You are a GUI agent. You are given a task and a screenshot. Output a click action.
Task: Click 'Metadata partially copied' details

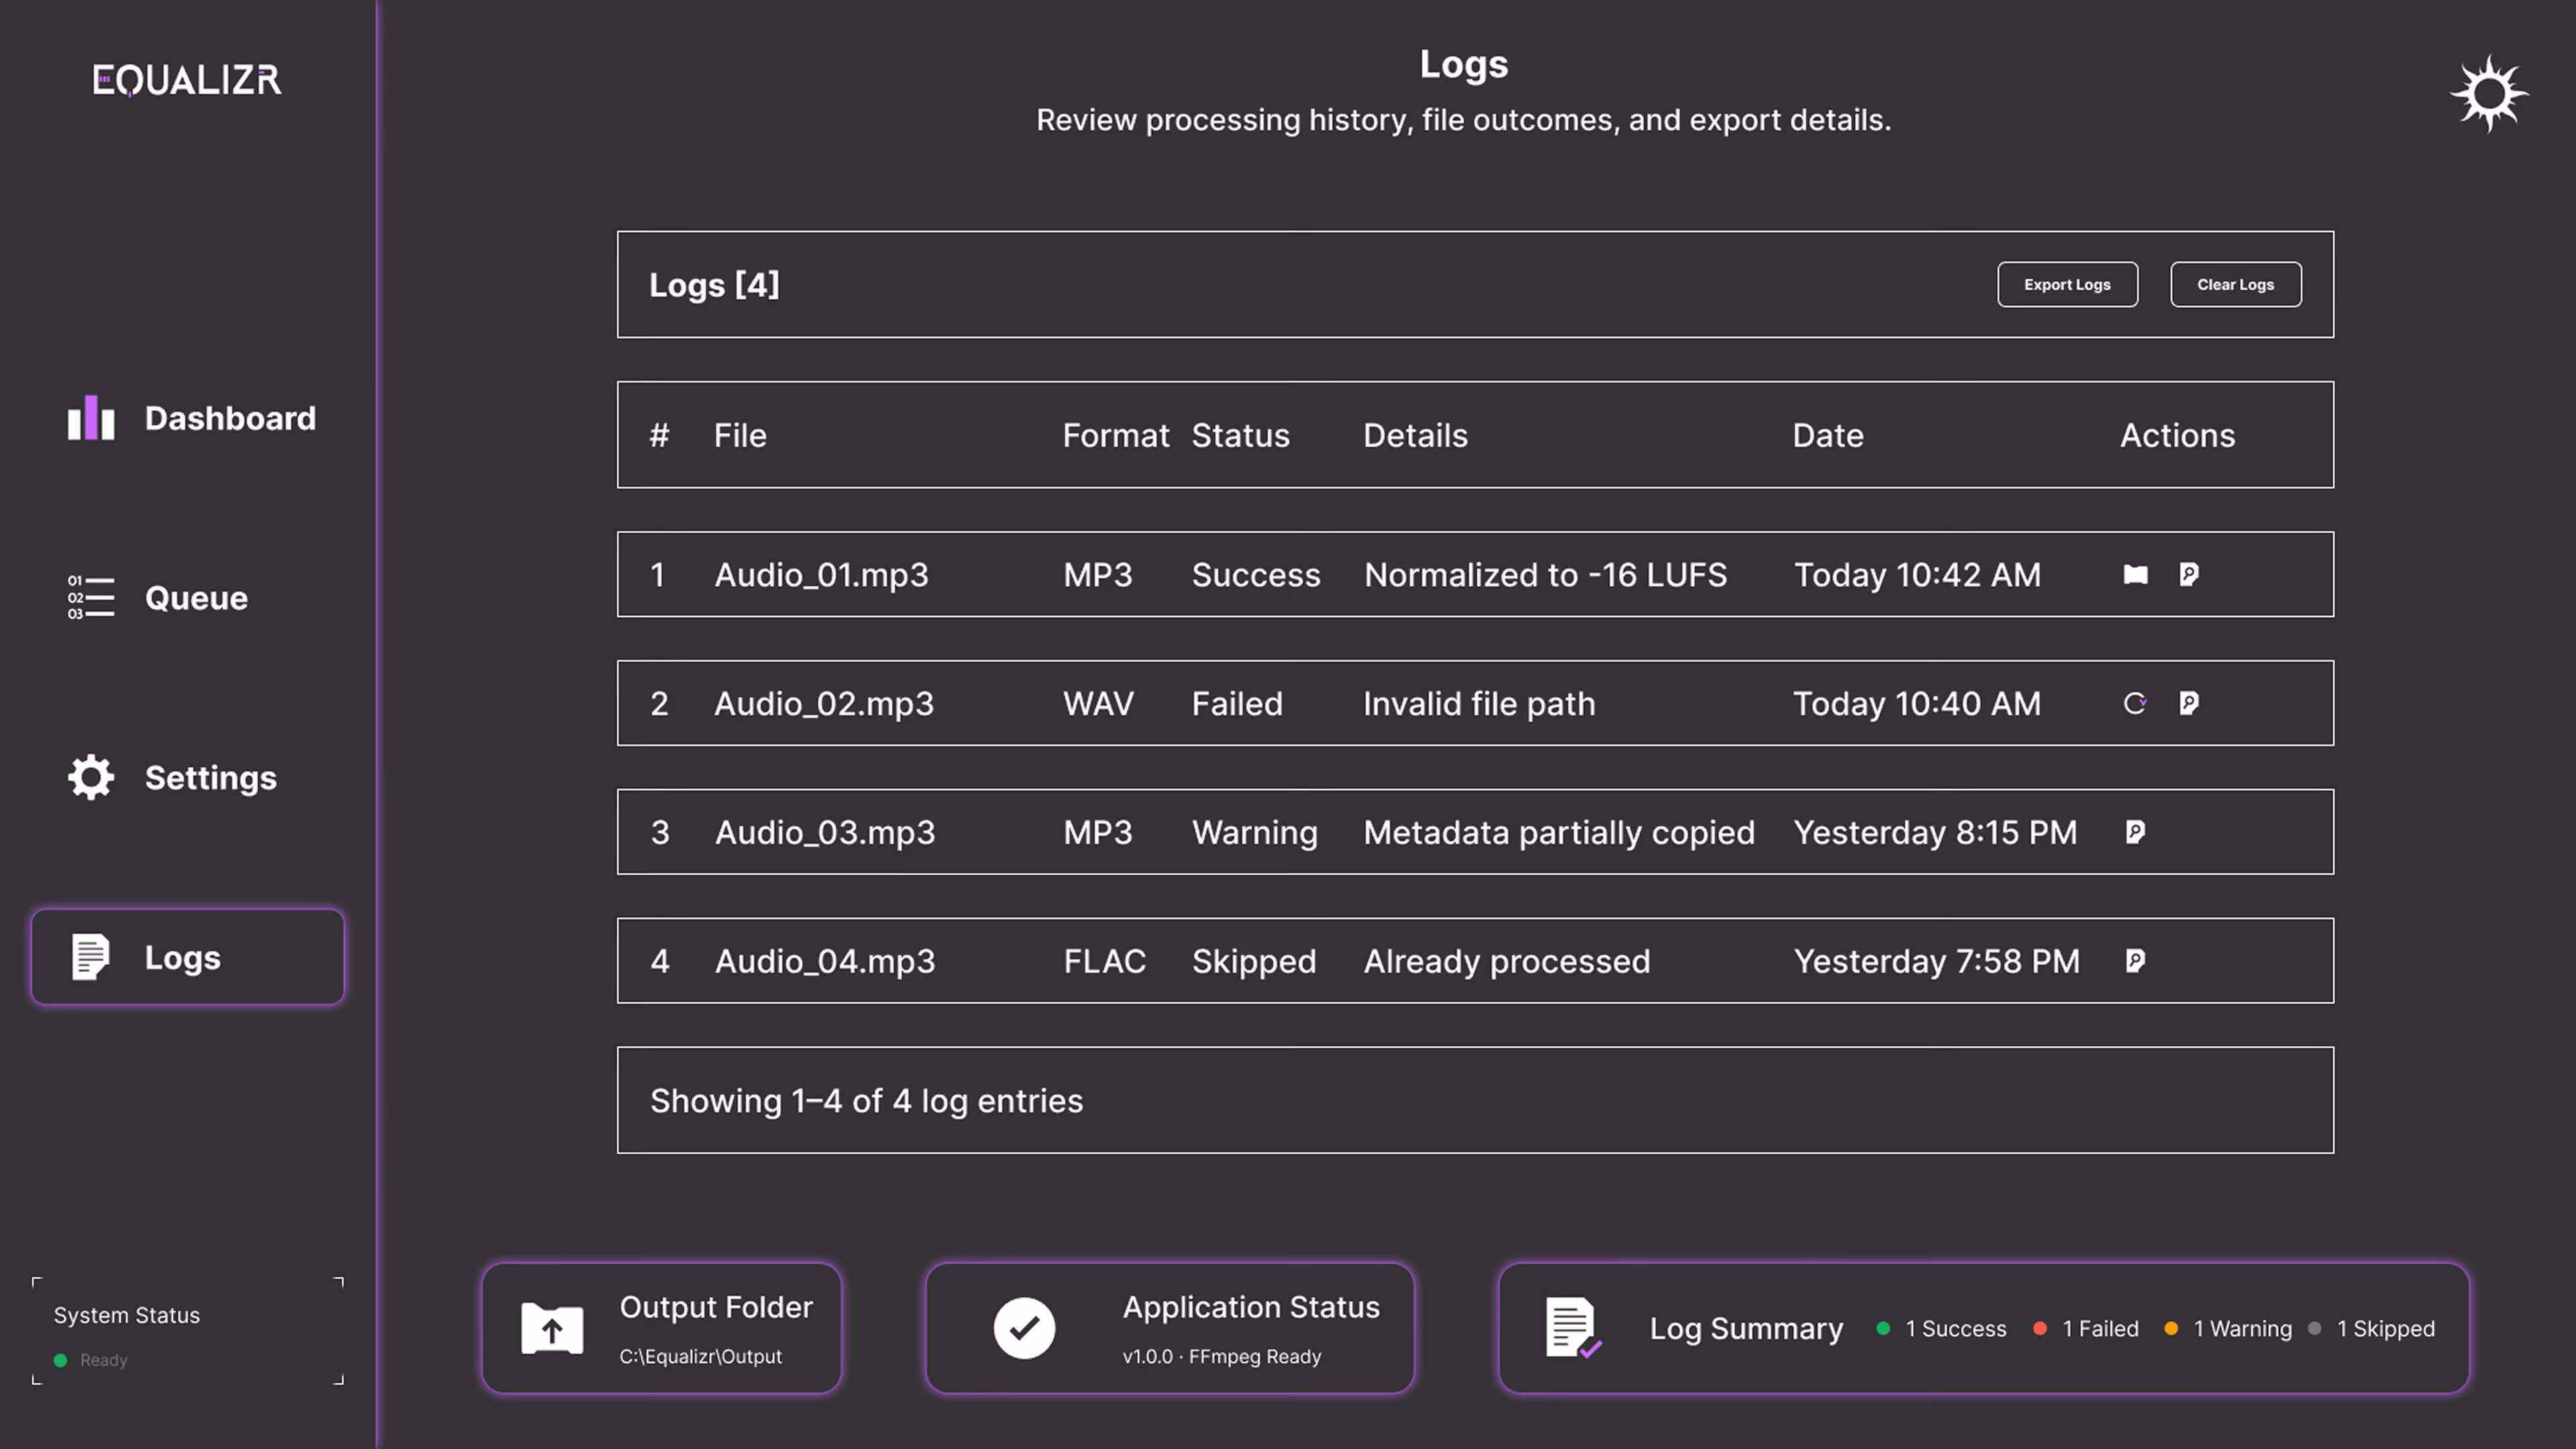tap(1559, 833)
